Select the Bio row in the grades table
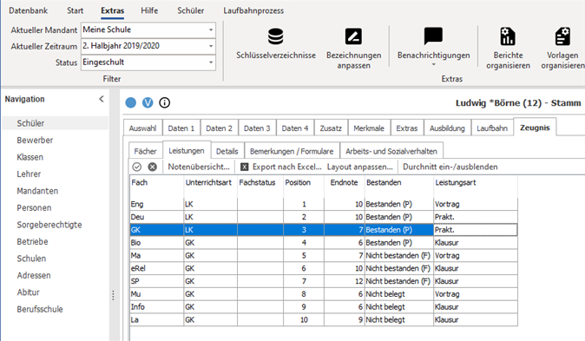Image resolution: width=585 pixels, height=341 pixels. tap(324, 243)
